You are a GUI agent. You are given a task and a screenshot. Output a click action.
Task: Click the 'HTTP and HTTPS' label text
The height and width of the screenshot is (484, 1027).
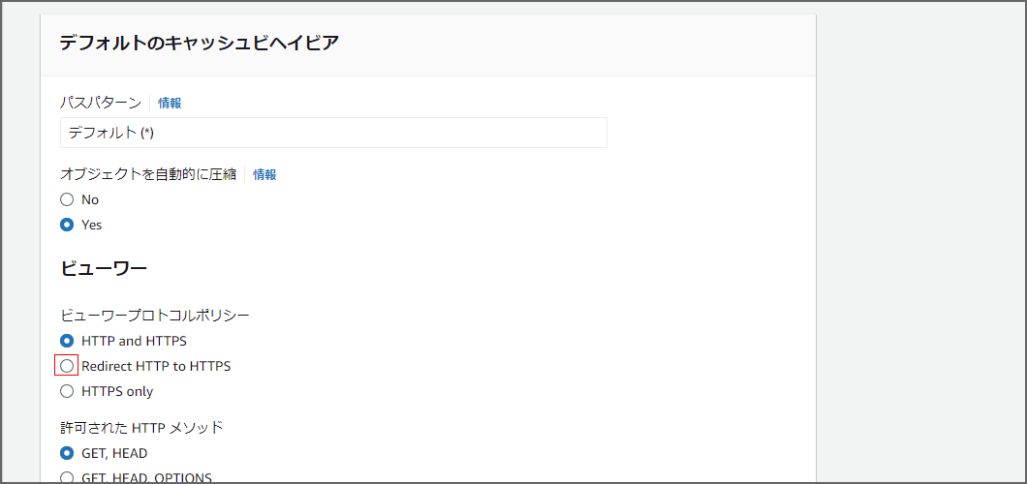click(x=135, y=341)
